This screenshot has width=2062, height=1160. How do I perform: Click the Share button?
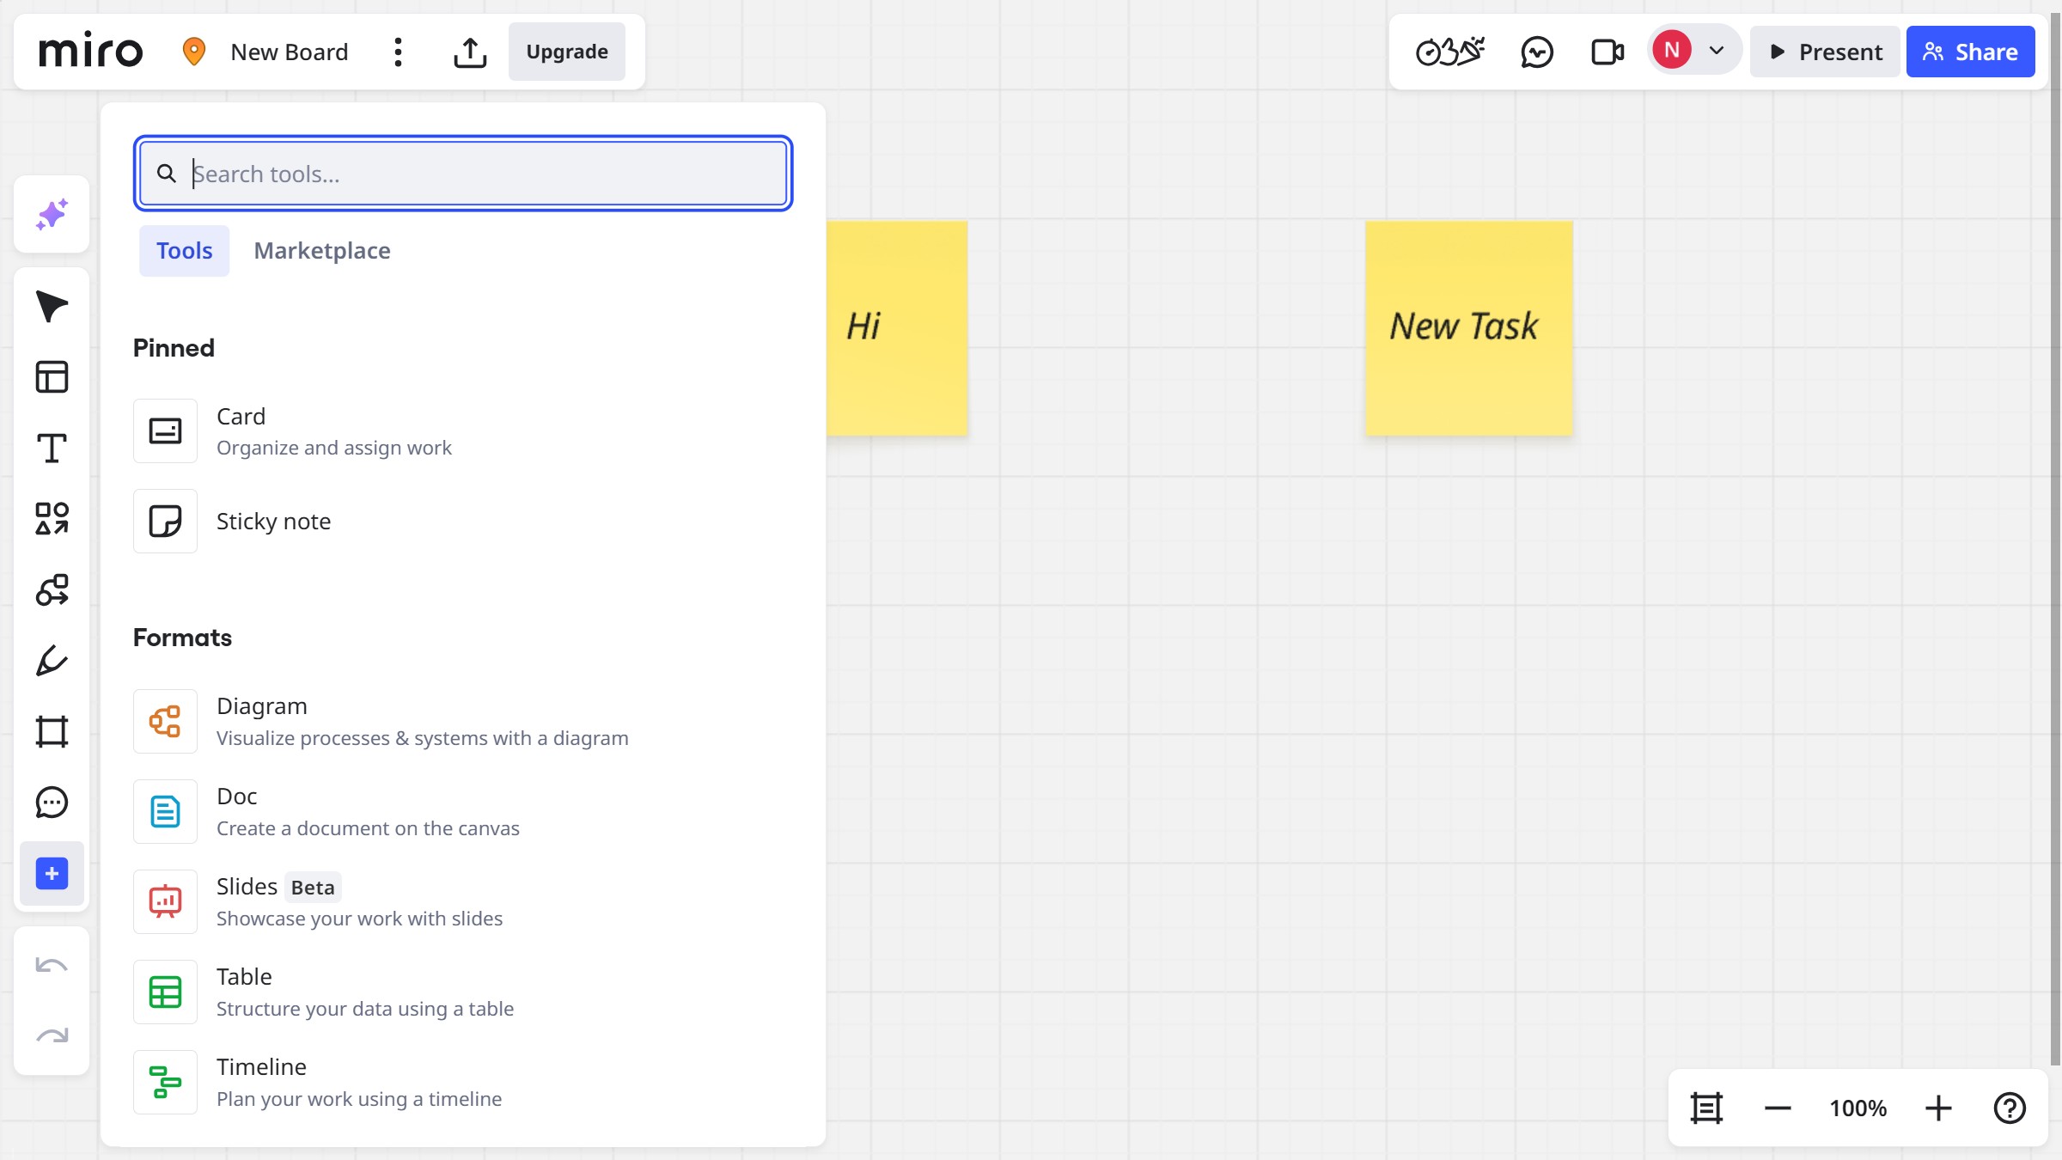click(x=1970, y=52)
